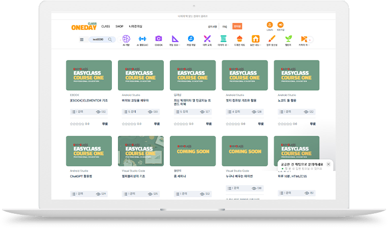Choose the blue music note category
This screenshot has width=388, height=228.
click(191, 39)
